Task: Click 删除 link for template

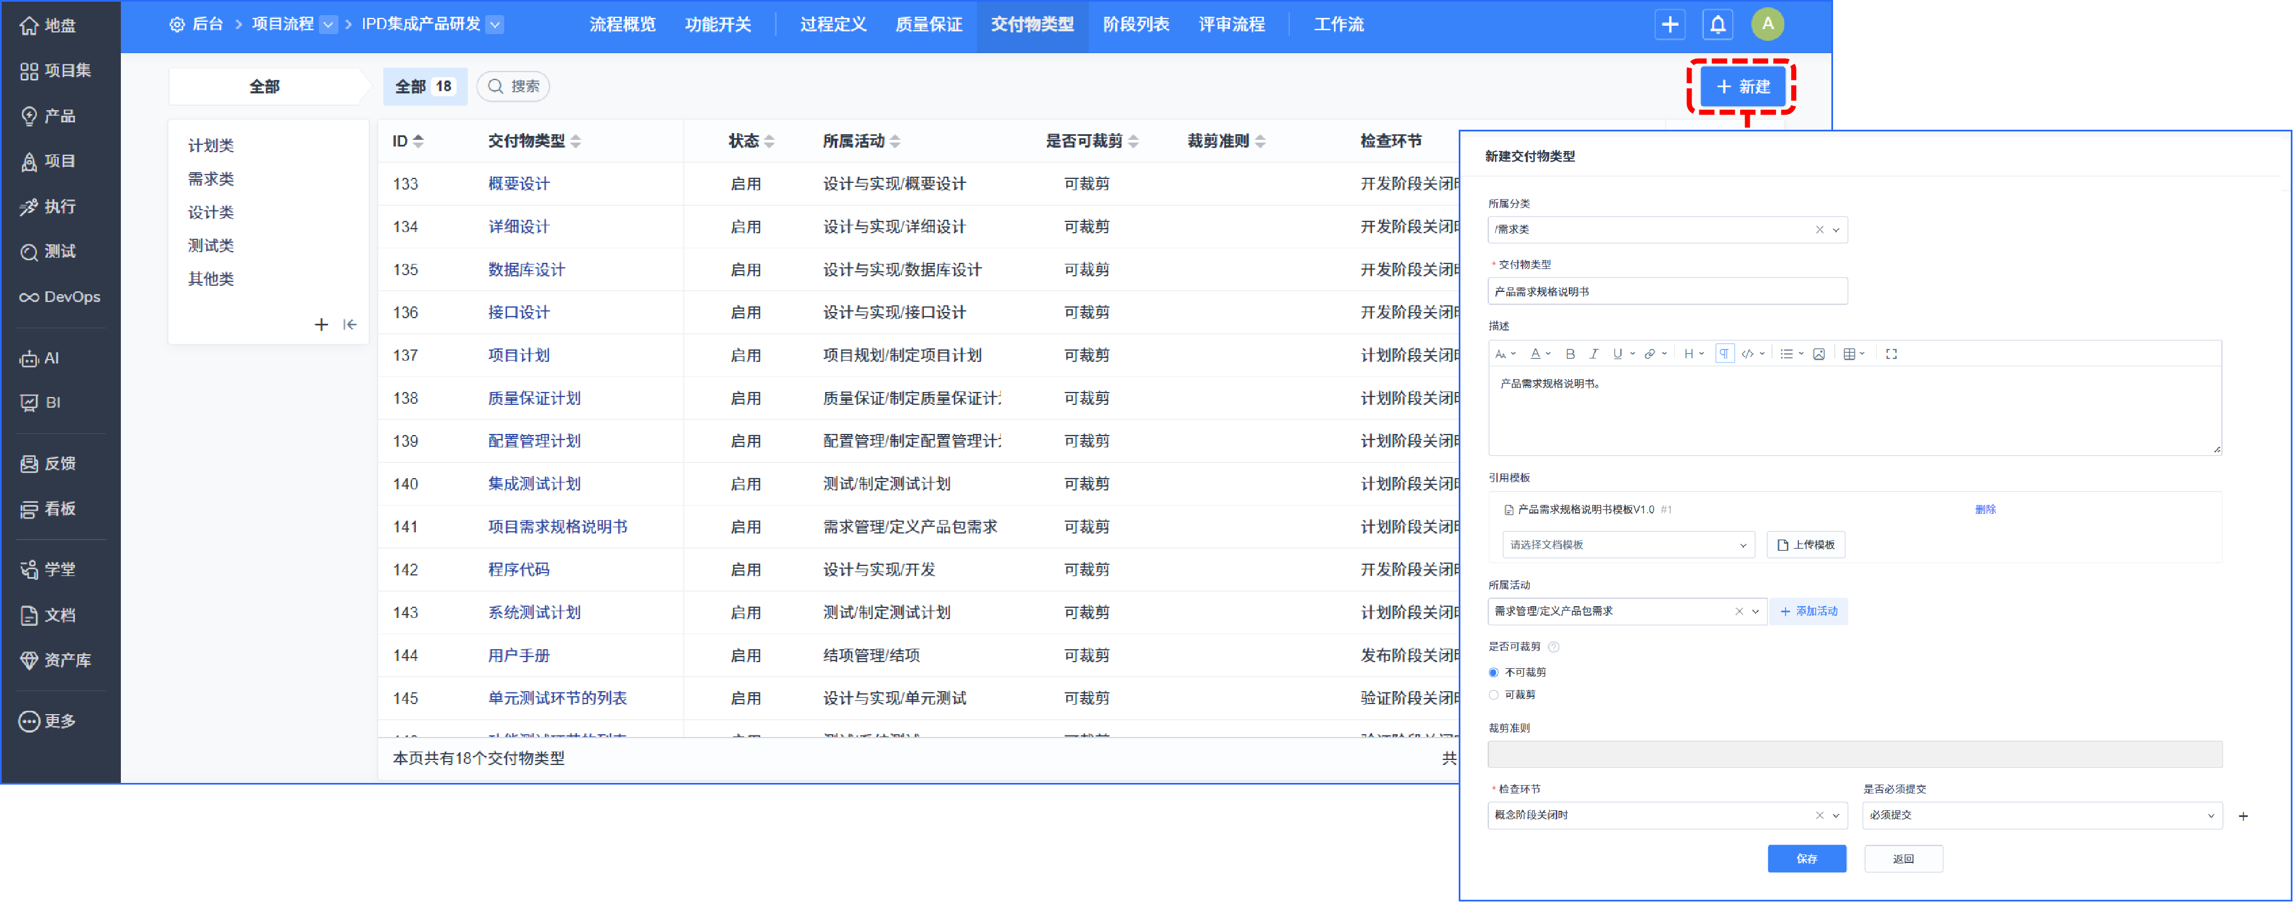Action: pos(1985,509)
